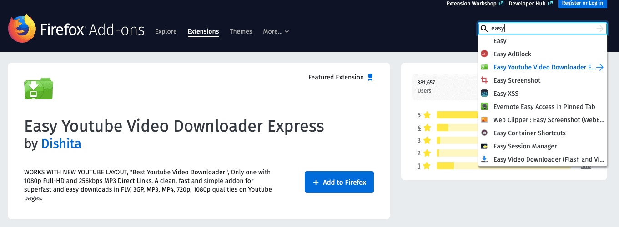Click the 5-star rating bar

(x=457, y=115)
